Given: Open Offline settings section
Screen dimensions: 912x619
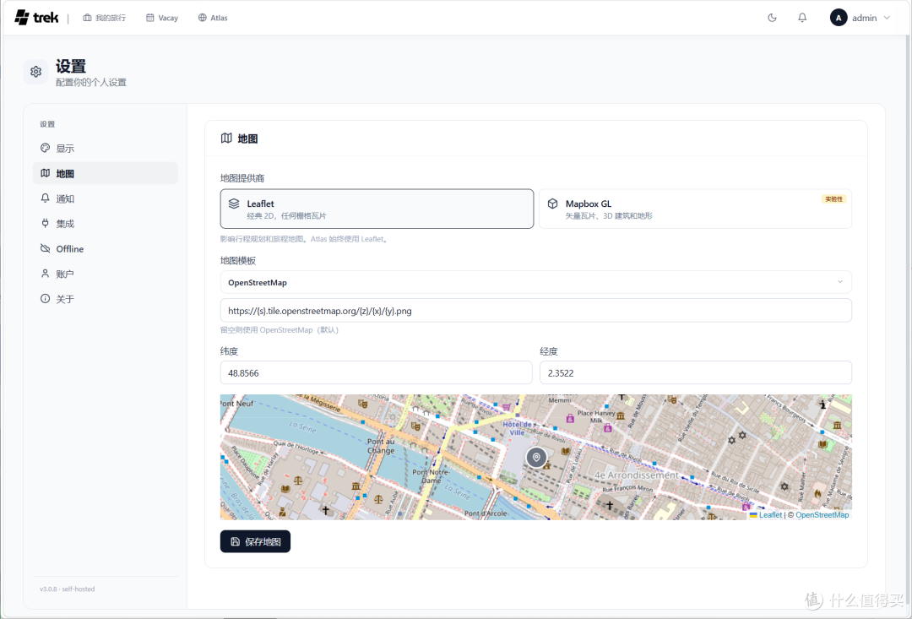Looking at the screenshot, I should pos(106,248).
